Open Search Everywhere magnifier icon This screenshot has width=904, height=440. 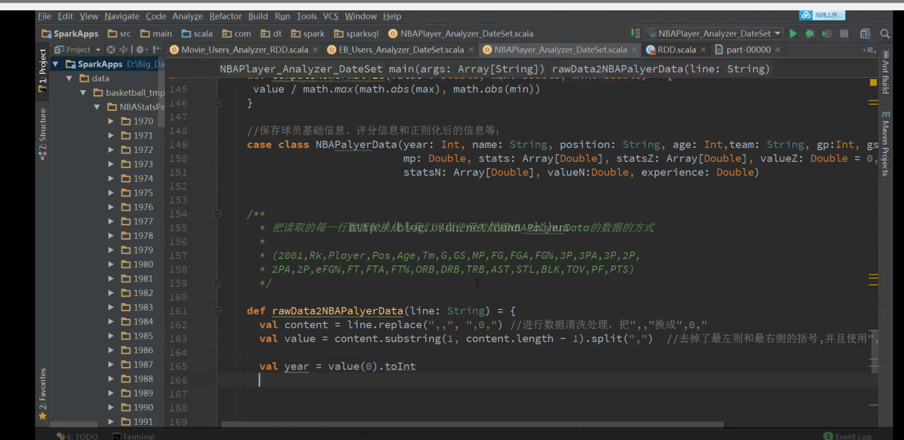[885, 33]
